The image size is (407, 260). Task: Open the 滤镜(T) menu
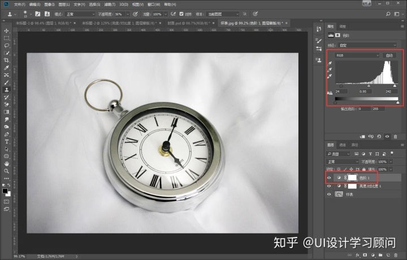click(110, 5)
